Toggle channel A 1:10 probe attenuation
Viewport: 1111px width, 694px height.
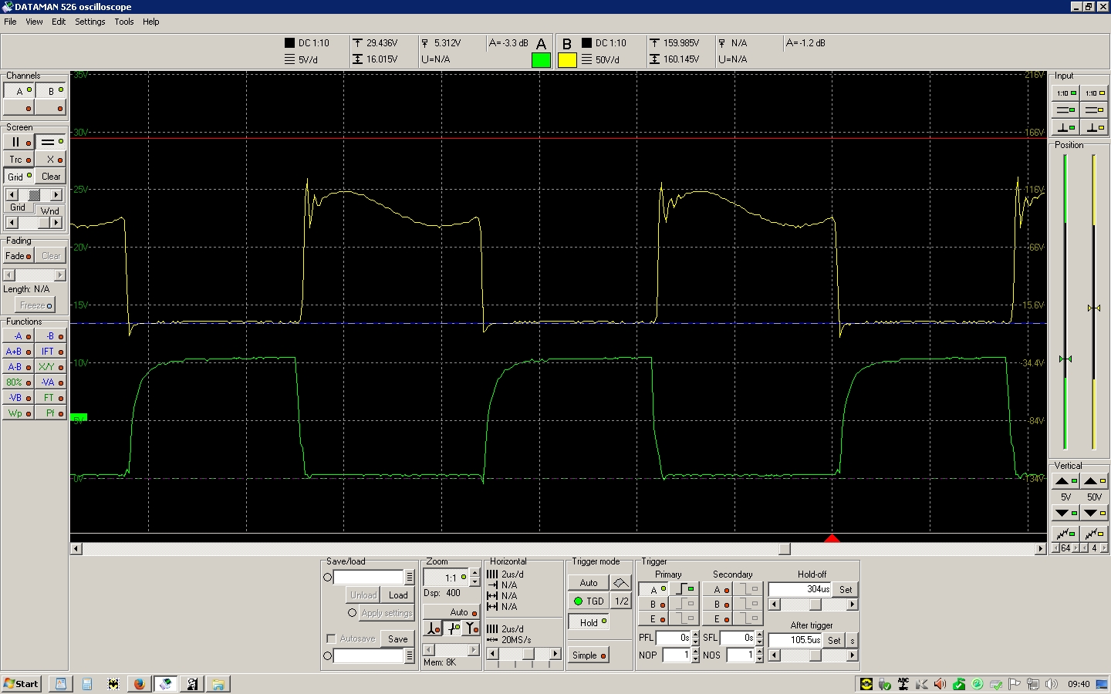1066,93
